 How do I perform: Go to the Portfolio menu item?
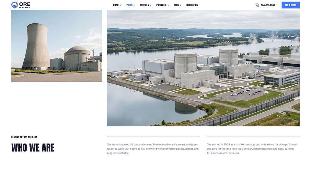point(161,5)
